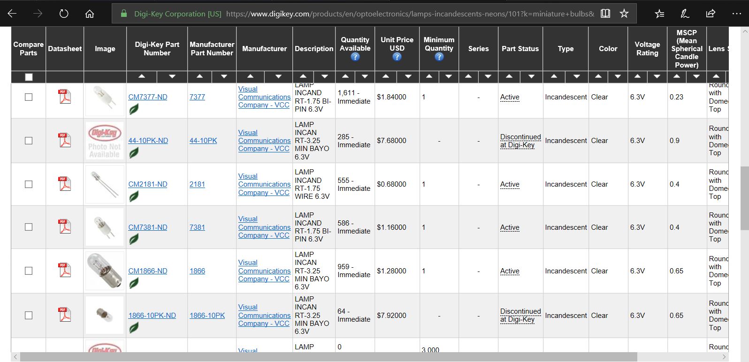Viewport: 749px width, 362px height.
Task: Sort Unit Price descending
Action: click(x=408, y=76)
